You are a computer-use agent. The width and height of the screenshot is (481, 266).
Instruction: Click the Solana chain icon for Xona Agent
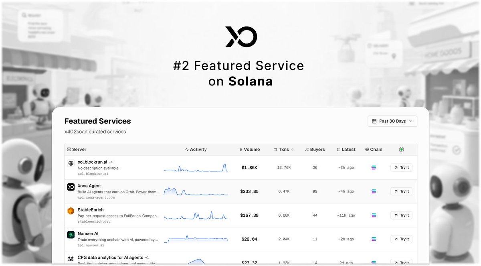[x=374, y=191]
